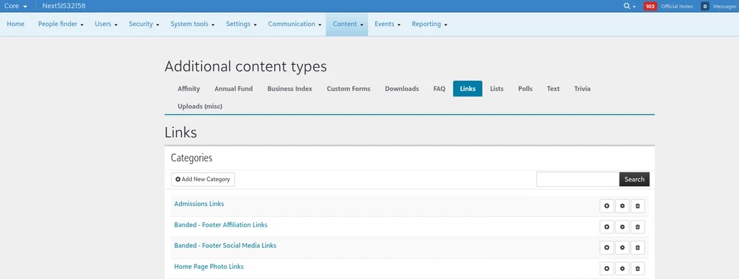Open the System tools dropdown
This screenshot has width=739, height=279.
click(x=192, y=24)
